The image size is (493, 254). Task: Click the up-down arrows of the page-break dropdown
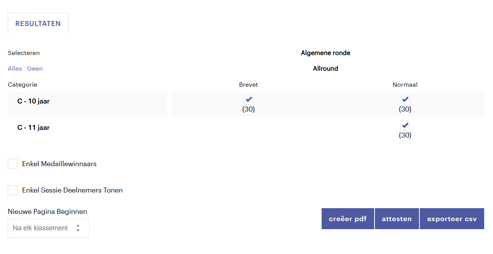(x=78, y=228)
